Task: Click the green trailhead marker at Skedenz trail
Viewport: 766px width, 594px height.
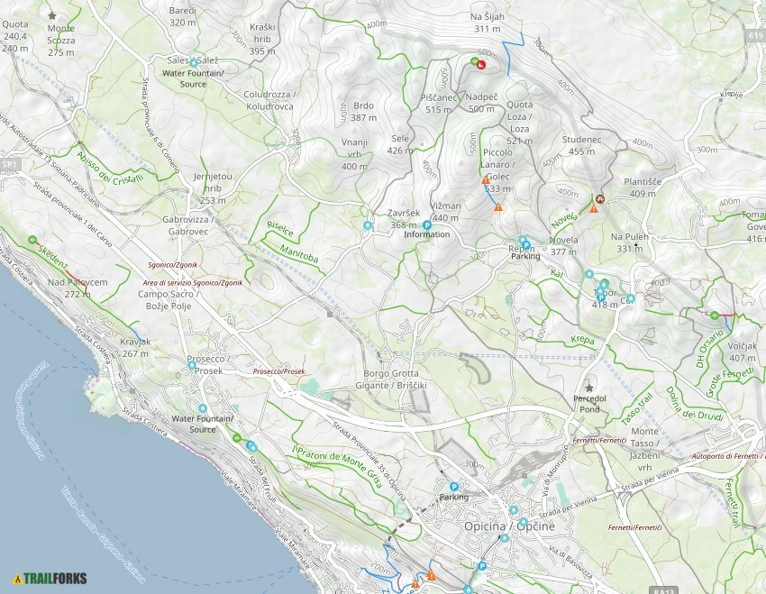Action: 32,240
